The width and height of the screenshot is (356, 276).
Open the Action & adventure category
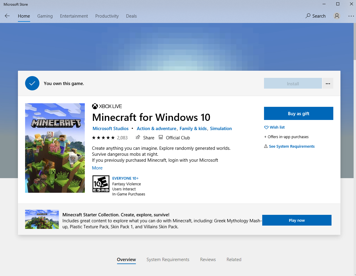[156, 129]
